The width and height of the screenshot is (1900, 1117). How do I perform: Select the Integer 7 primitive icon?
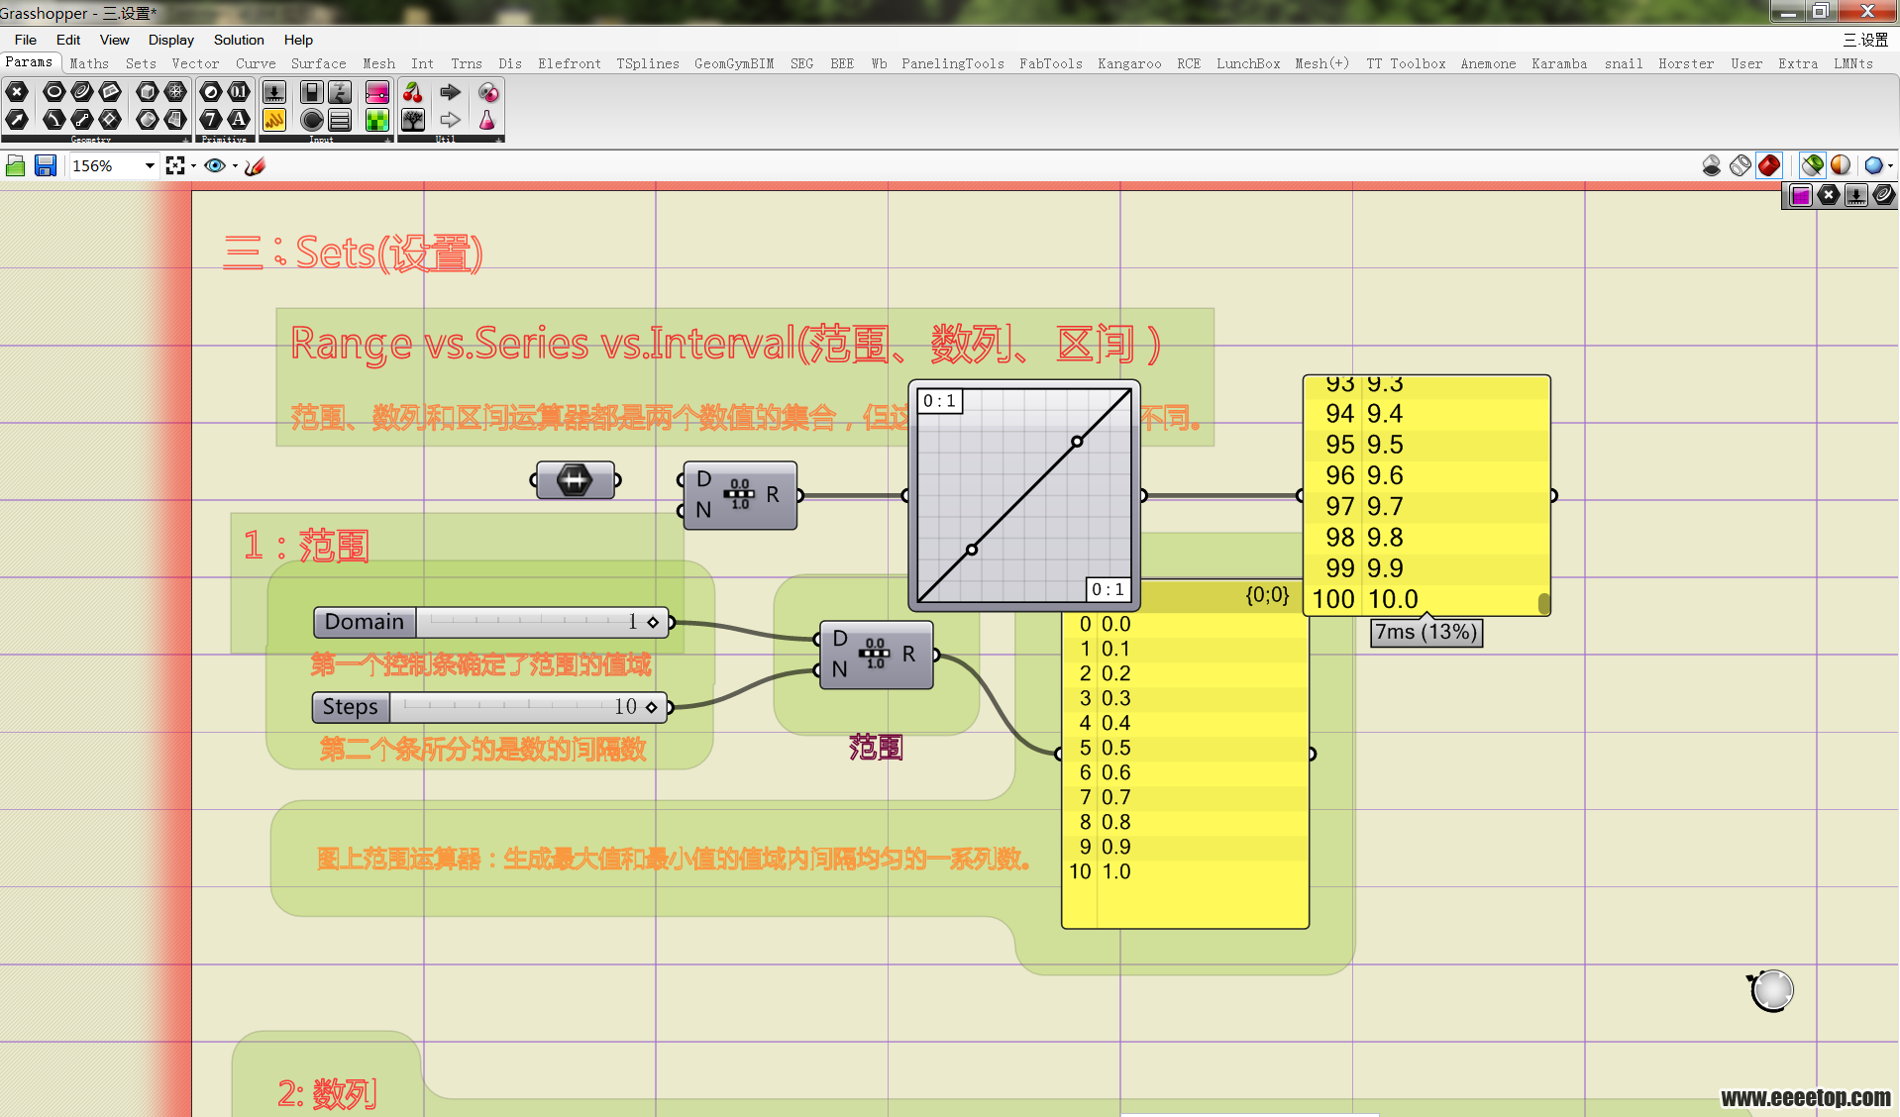[x=211, y=120]
